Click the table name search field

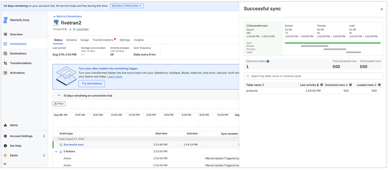[313, 76]
